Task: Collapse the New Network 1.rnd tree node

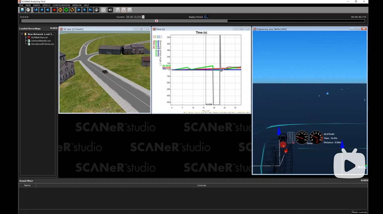Action: (22, 34)
